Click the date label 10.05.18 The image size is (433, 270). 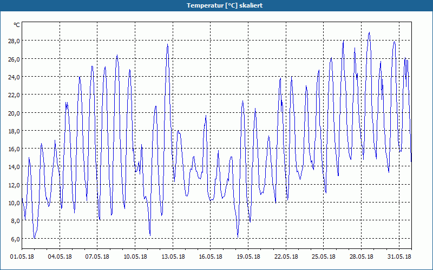pos(135,257)
